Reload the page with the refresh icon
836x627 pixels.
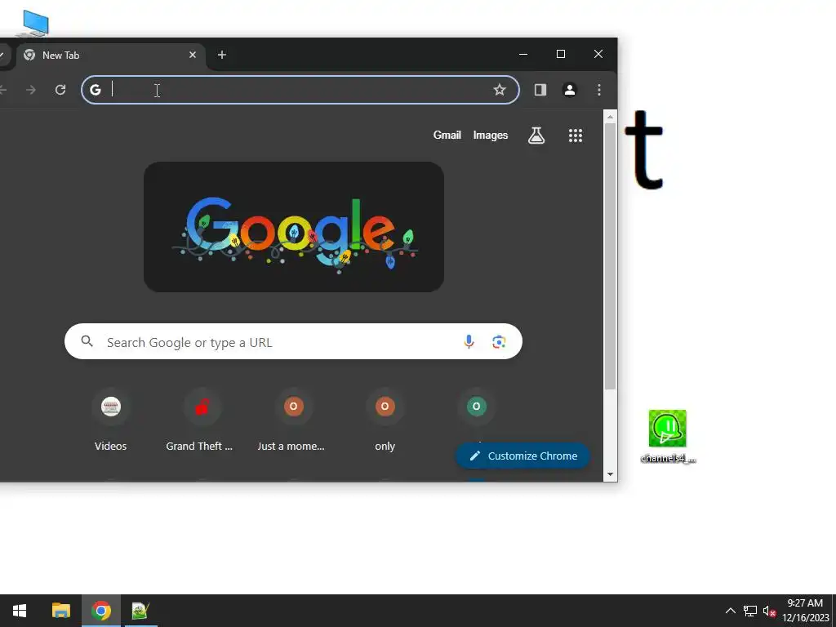(x=60, y=90)
